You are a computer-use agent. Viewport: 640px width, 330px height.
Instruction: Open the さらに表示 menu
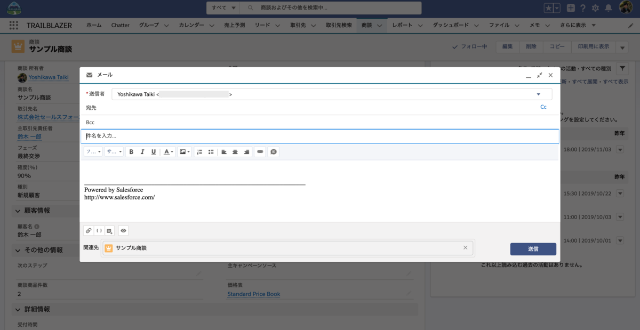point(578,25)
